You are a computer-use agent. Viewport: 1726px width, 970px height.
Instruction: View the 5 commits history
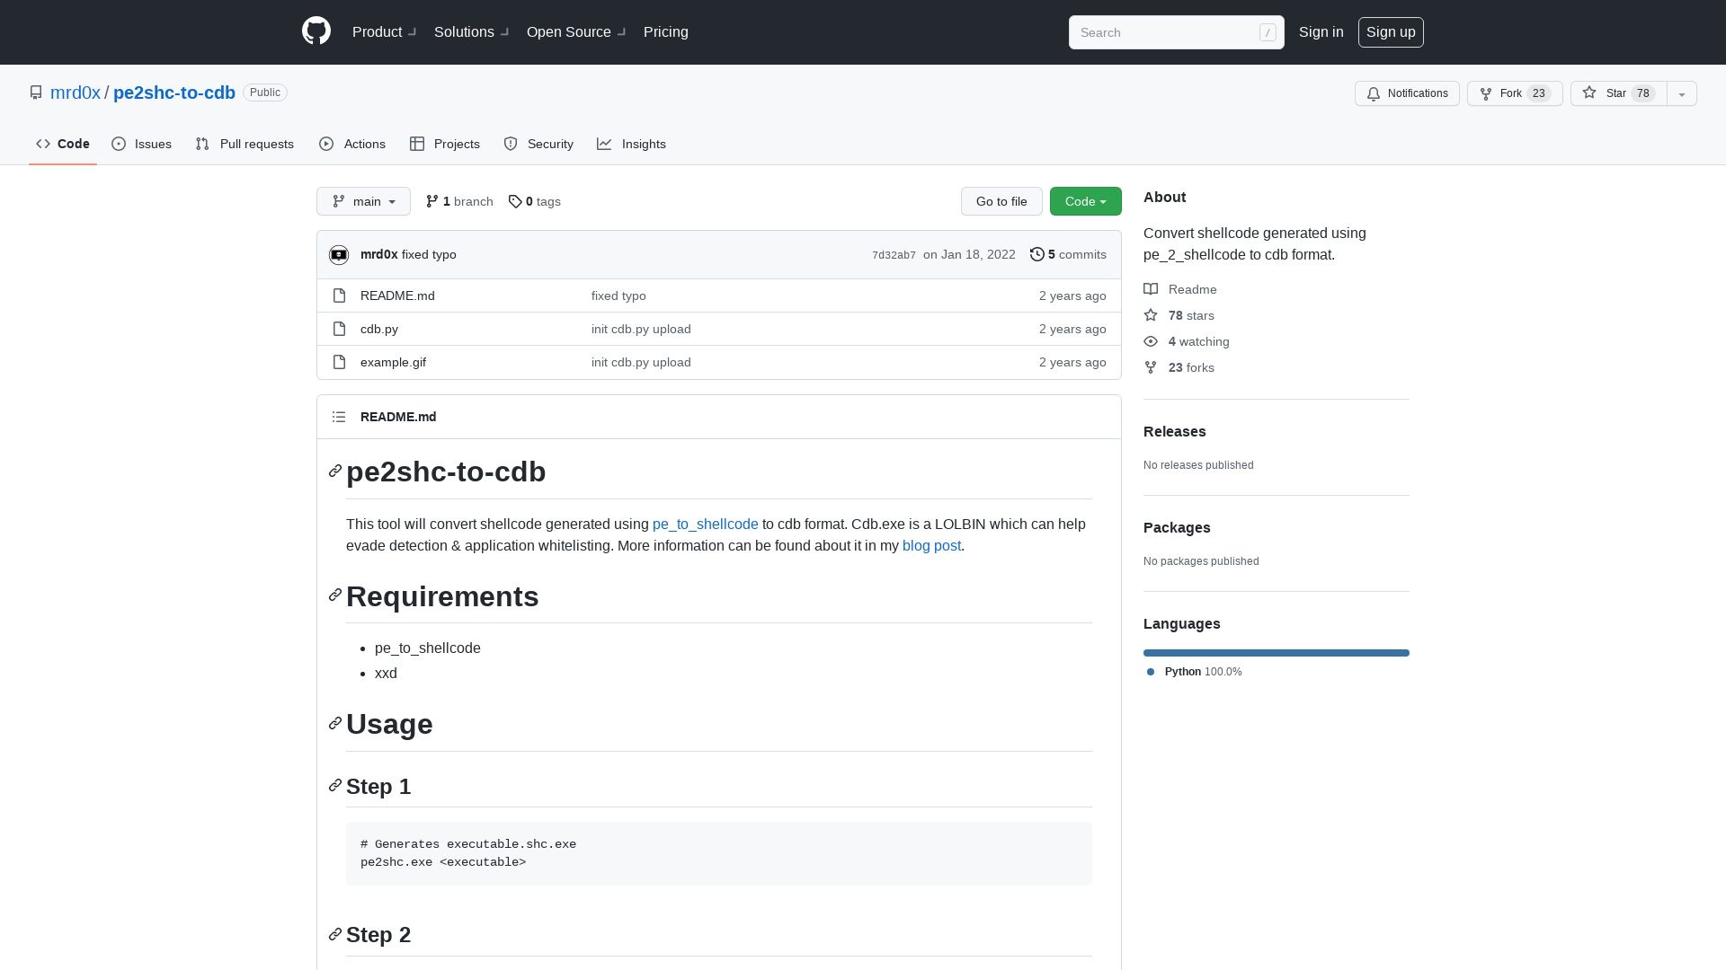(x=1068, y=254)
